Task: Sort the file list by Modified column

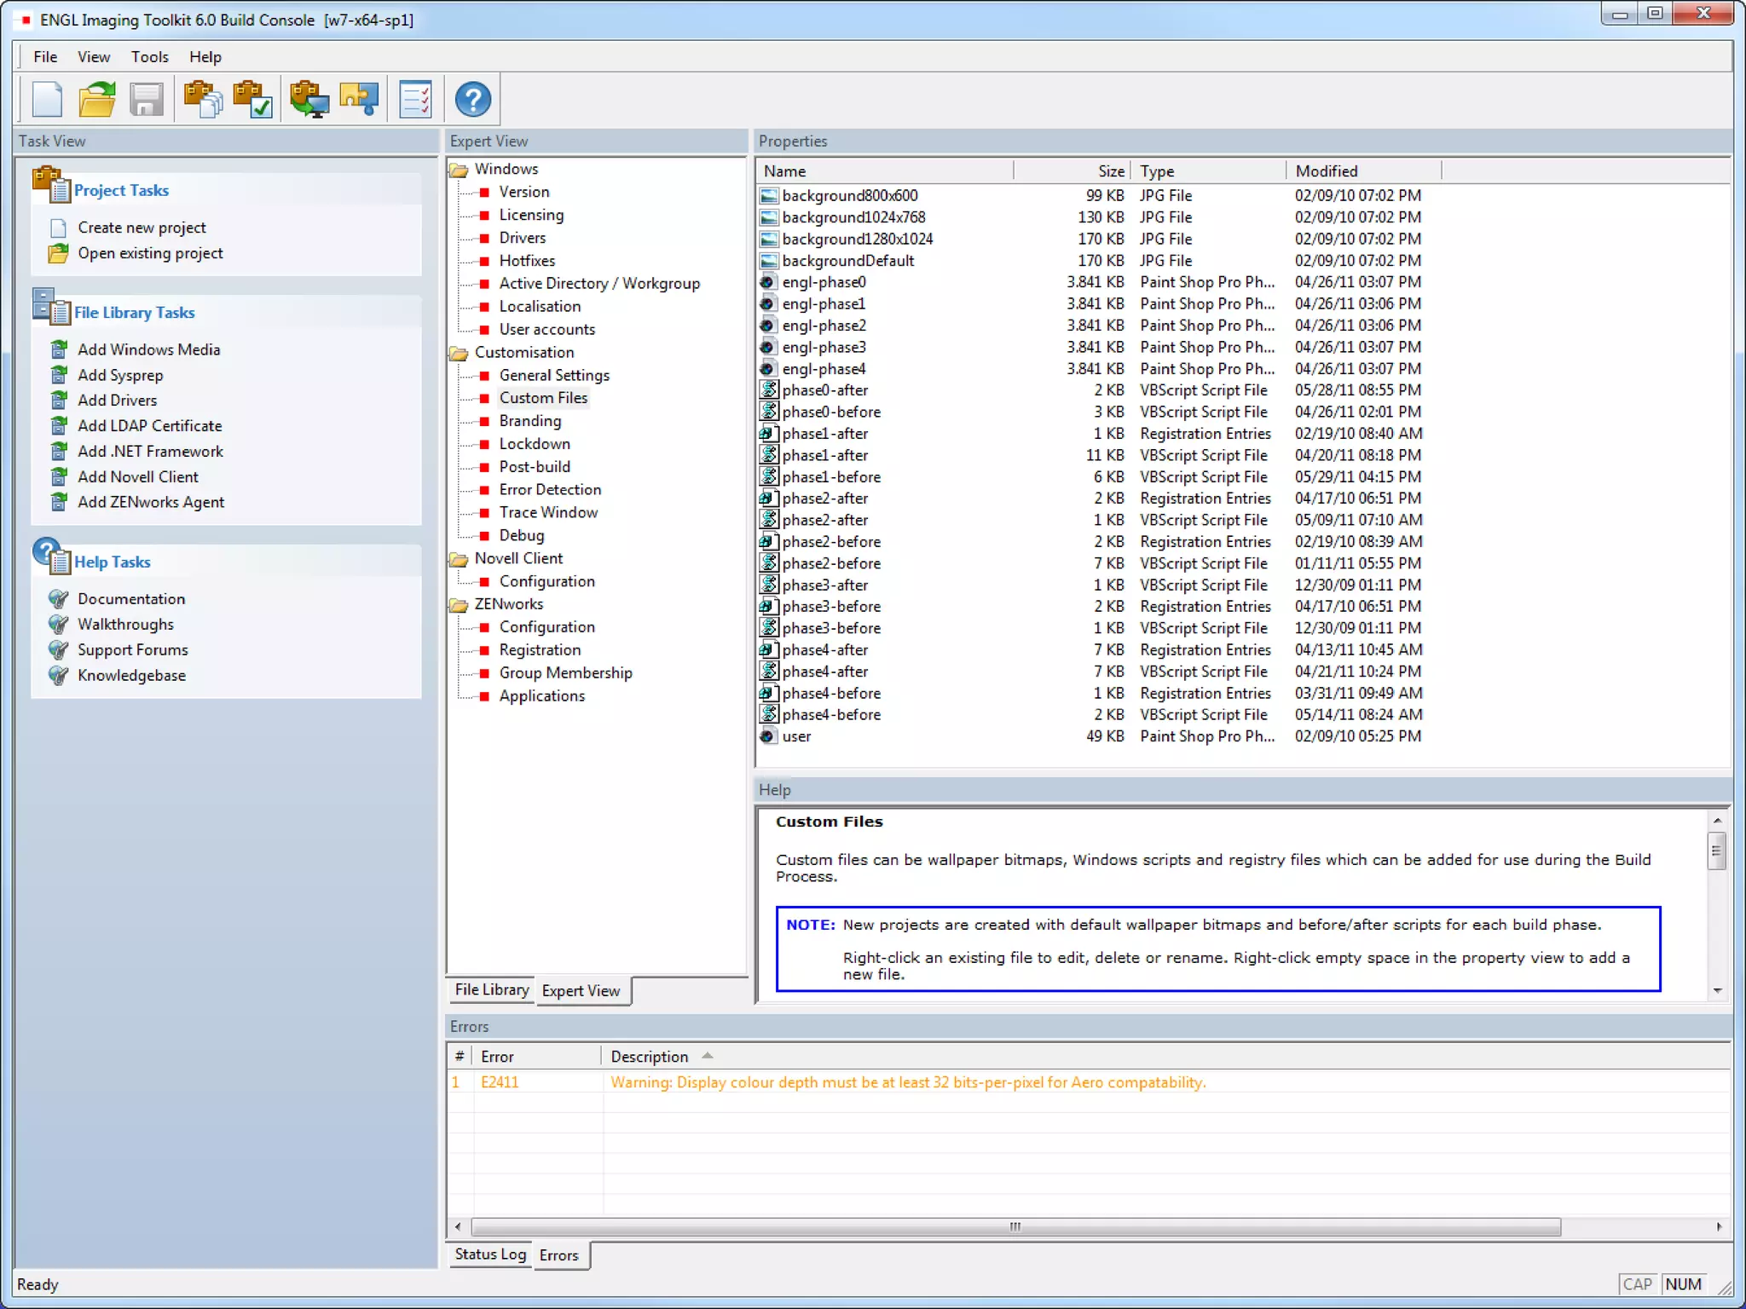Action: [x=1326, y=171]
